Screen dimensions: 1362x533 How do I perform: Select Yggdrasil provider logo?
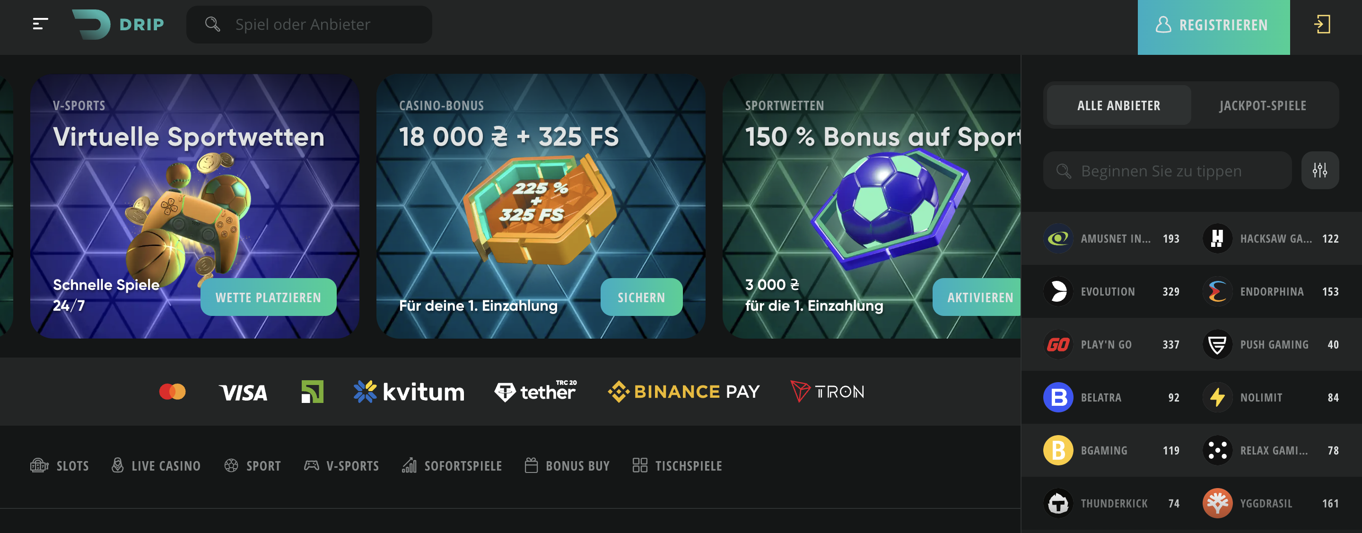tap(1218, 503)
